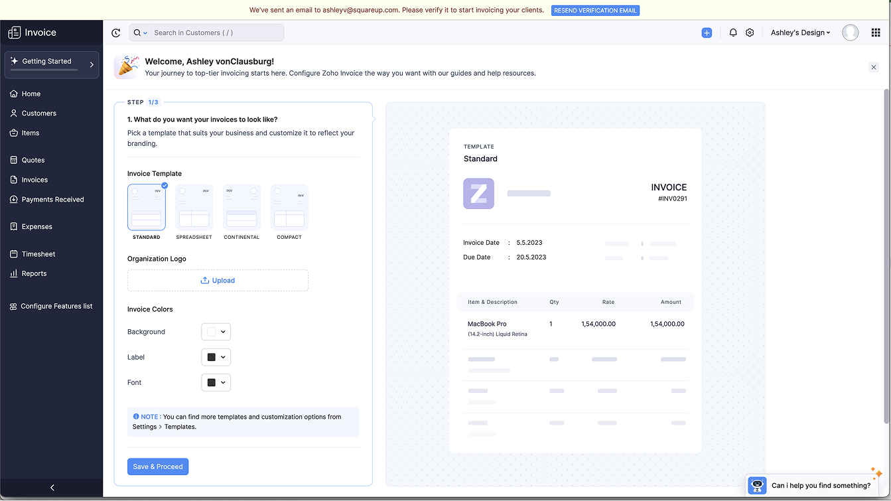Open notifications bell icon
The image size is (891, 501).
[x=733, y=32]
